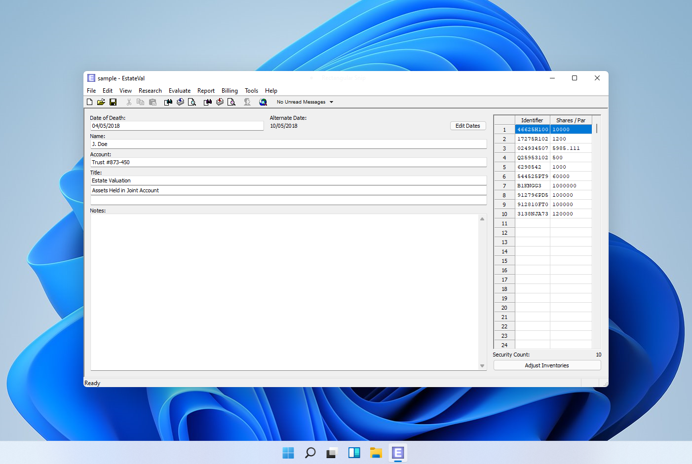Click the globe web-research icon
This screenshot has height=464, width=692.
click(x=263, y=102)
